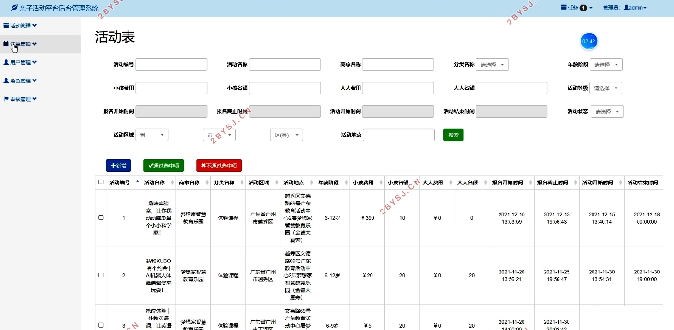This screenshot has height=330, width=674.
Task: Open the 省 province dropdown
Action: click(x=152, y=135)
